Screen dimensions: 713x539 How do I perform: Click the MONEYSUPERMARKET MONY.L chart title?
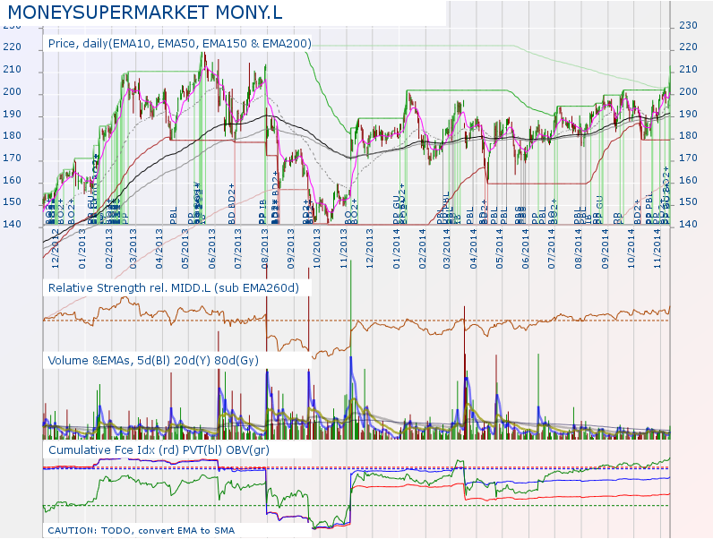(145, 13)
